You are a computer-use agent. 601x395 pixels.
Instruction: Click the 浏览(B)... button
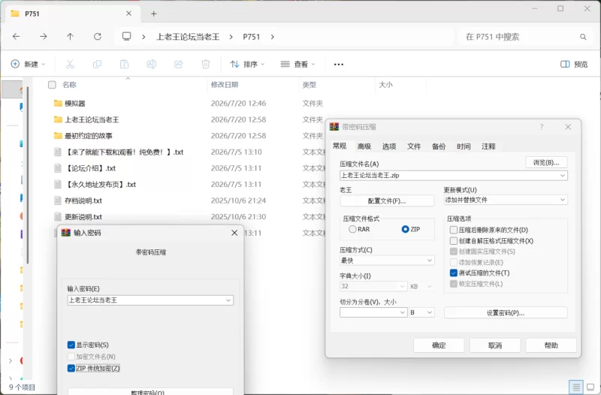[546, 162]
